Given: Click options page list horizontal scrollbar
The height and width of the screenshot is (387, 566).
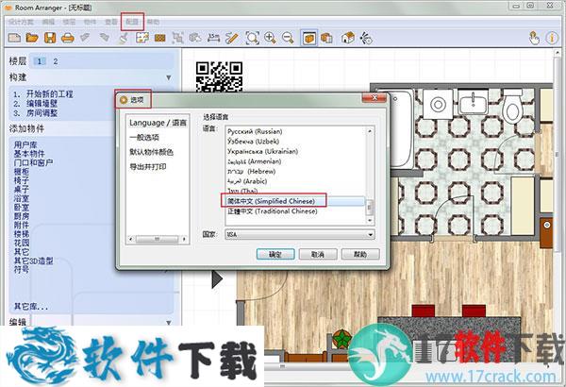Looking at the screenshot, I should (x=157, y=239).
